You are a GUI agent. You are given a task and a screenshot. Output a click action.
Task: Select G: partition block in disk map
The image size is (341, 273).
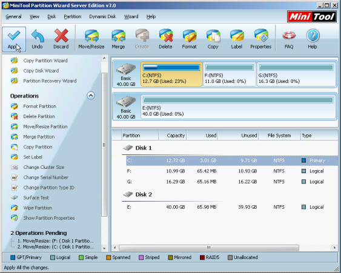point(296,74)
